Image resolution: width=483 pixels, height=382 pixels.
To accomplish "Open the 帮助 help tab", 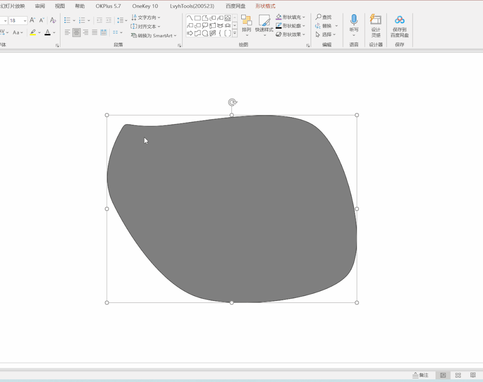I will (80, 6).
